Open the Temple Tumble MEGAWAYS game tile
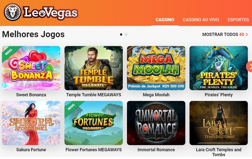Screen dimensions: 252x159 tap(94, 68)
